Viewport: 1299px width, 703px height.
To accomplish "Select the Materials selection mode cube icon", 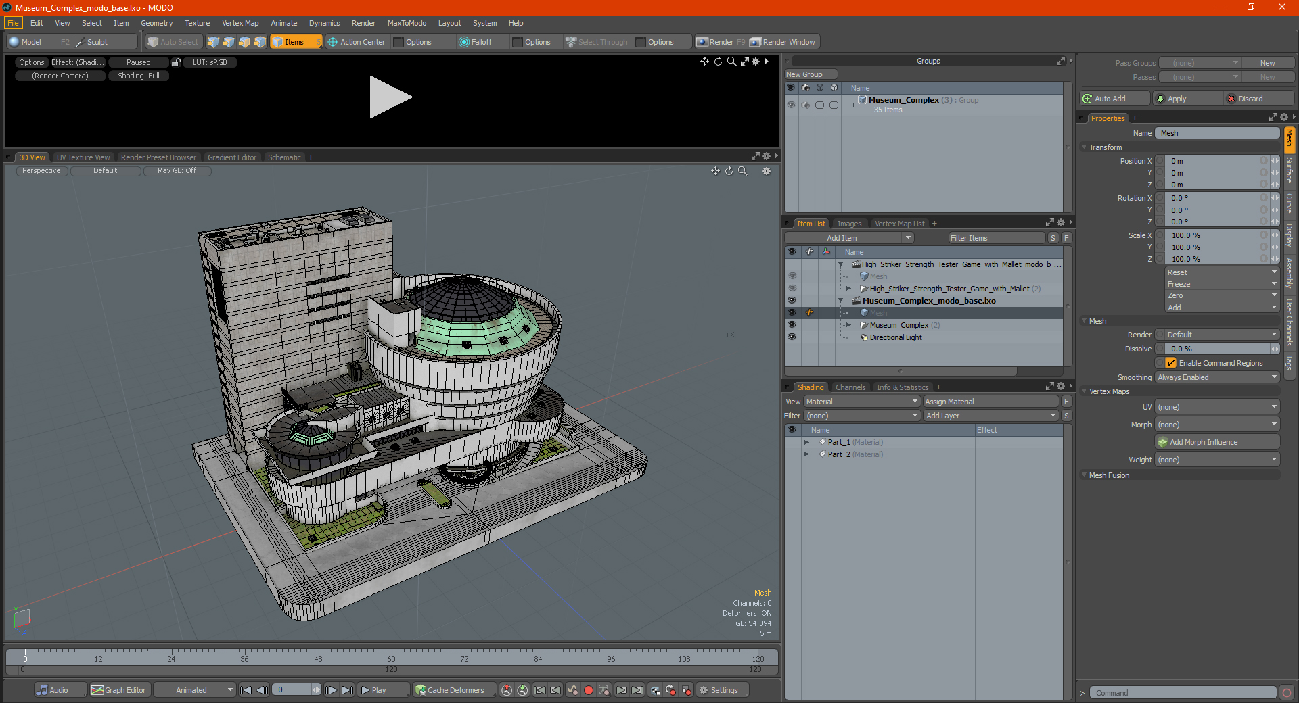I will [260, 42].
